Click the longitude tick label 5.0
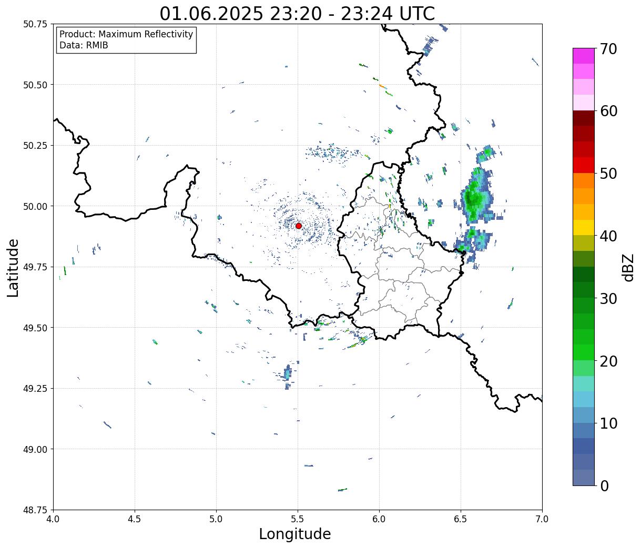Screen dimensions: 641x547 (x=216, y=519)
